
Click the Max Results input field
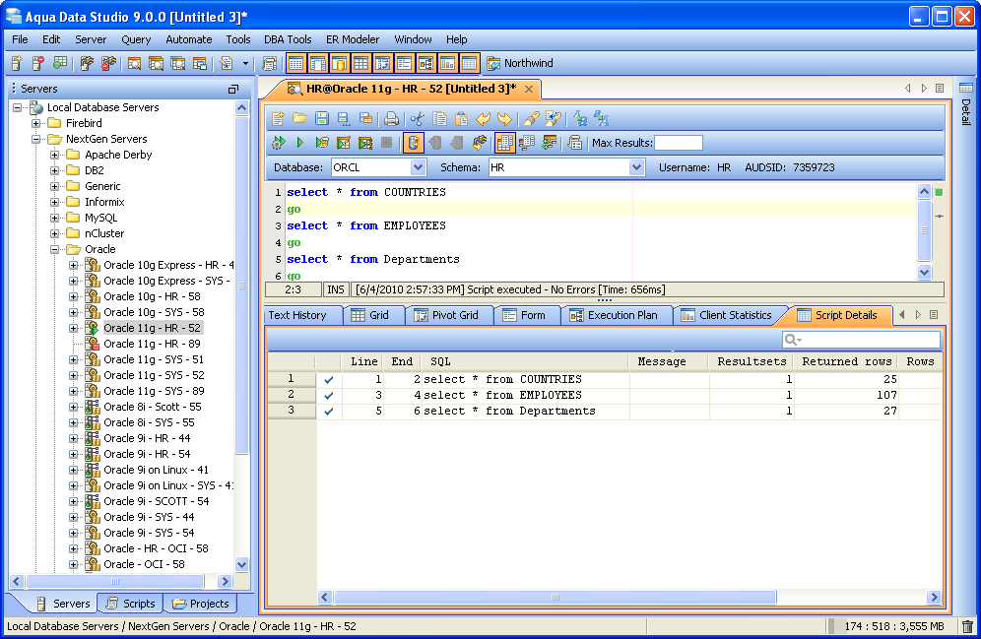(679, 143)
